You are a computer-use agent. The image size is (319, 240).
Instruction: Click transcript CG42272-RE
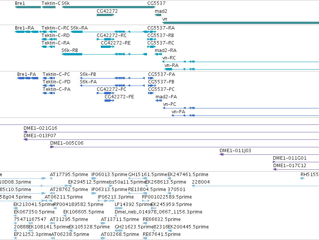point(108,47)
